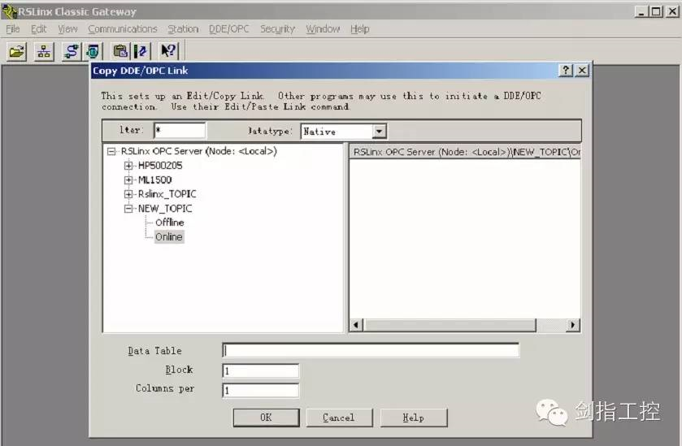The height and width of the screenshot is (446, 682).
Task: Click the Open Project toolbar icon
Action: tap(16, 52)
